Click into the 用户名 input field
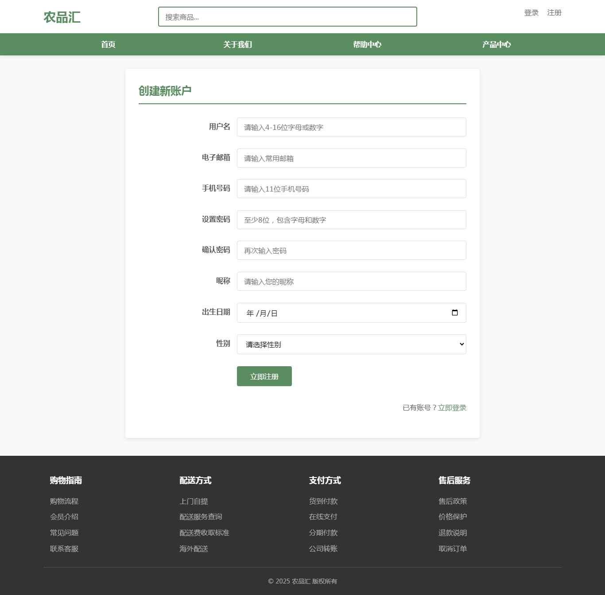Viewport: 605px width, 595px height. tap(351, 127)
